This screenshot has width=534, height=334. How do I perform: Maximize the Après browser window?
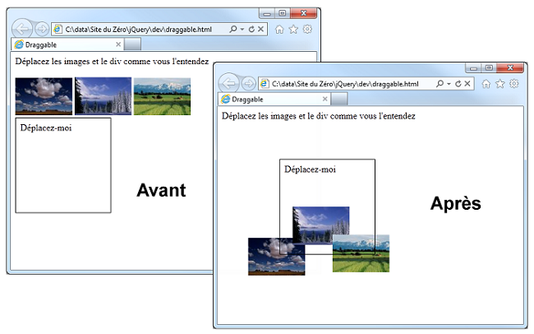click(x=489, y=68)
